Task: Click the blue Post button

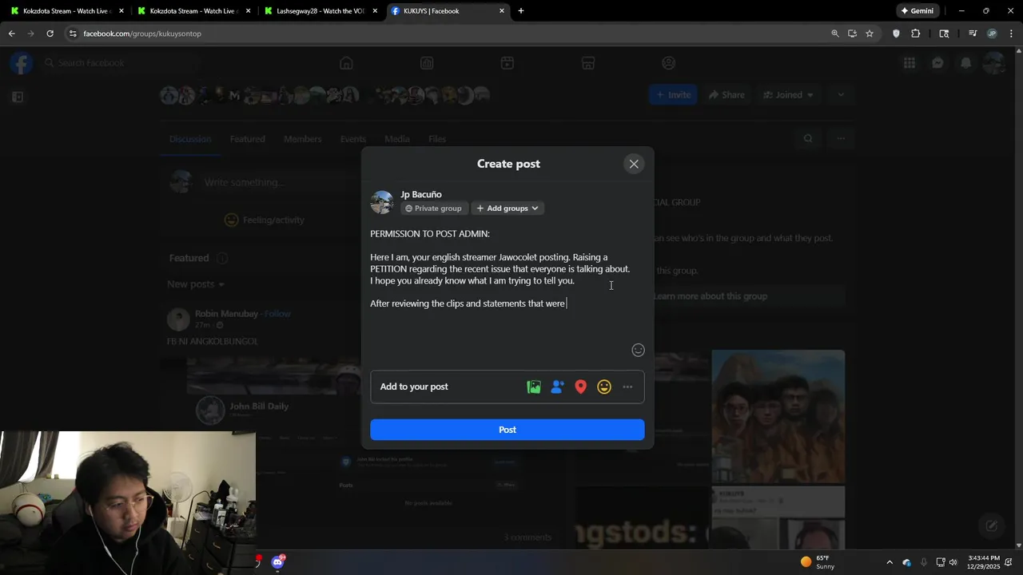Action: [507, 430]
